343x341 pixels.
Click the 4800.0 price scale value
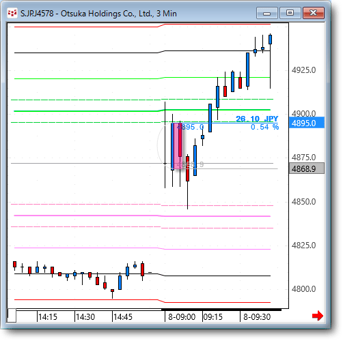[x=304, y=289]
